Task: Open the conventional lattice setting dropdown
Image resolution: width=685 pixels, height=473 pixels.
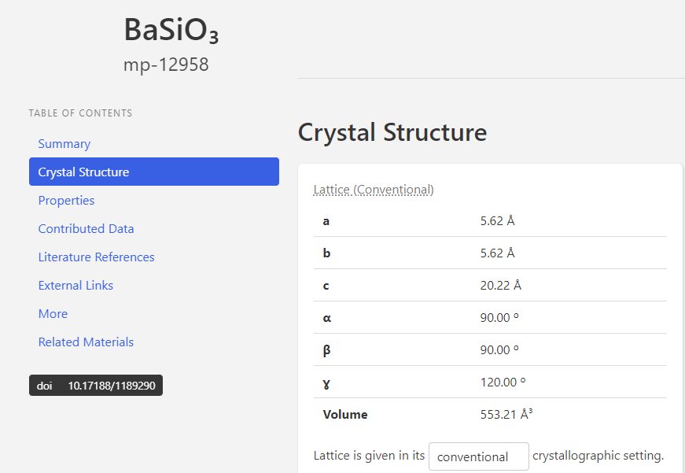Action: point(478,456)
